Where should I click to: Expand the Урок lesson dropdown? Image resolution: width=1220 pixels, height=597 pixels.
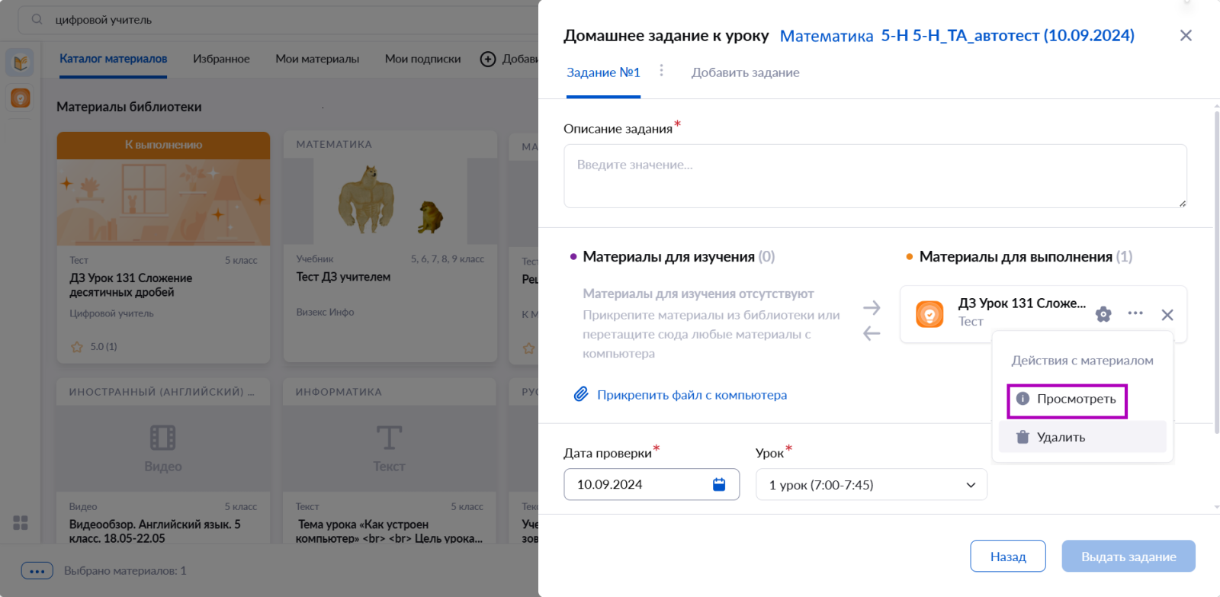pyautogui.click(x=872, y=485)
